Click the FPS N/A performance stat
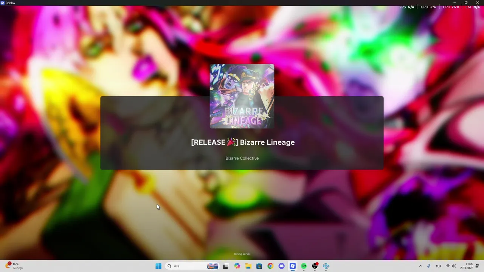Image resolution: width=484 pixels, height=272 pixels. 407,7
